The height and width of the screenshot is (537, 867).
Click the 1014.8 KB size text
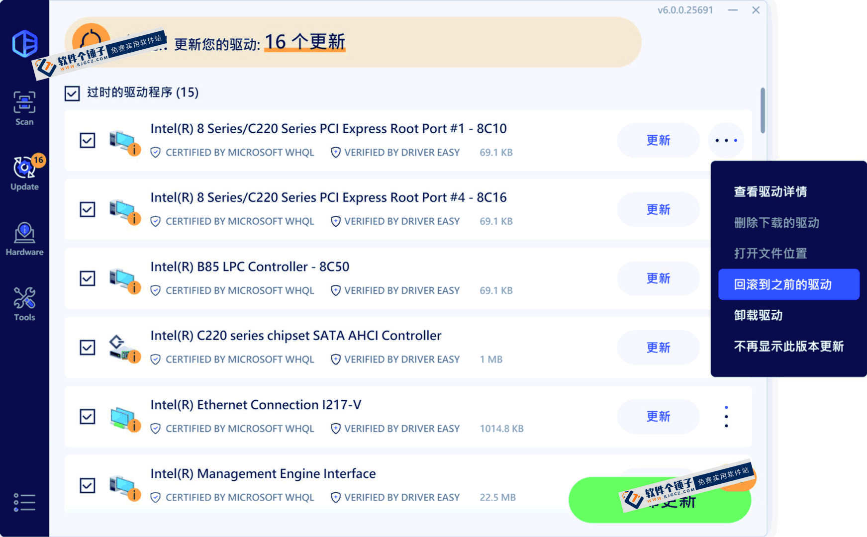[501, 429]
